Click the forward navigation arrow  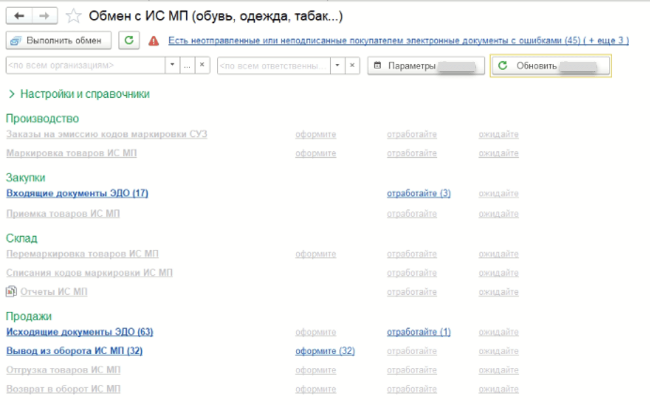click(44, 16)
